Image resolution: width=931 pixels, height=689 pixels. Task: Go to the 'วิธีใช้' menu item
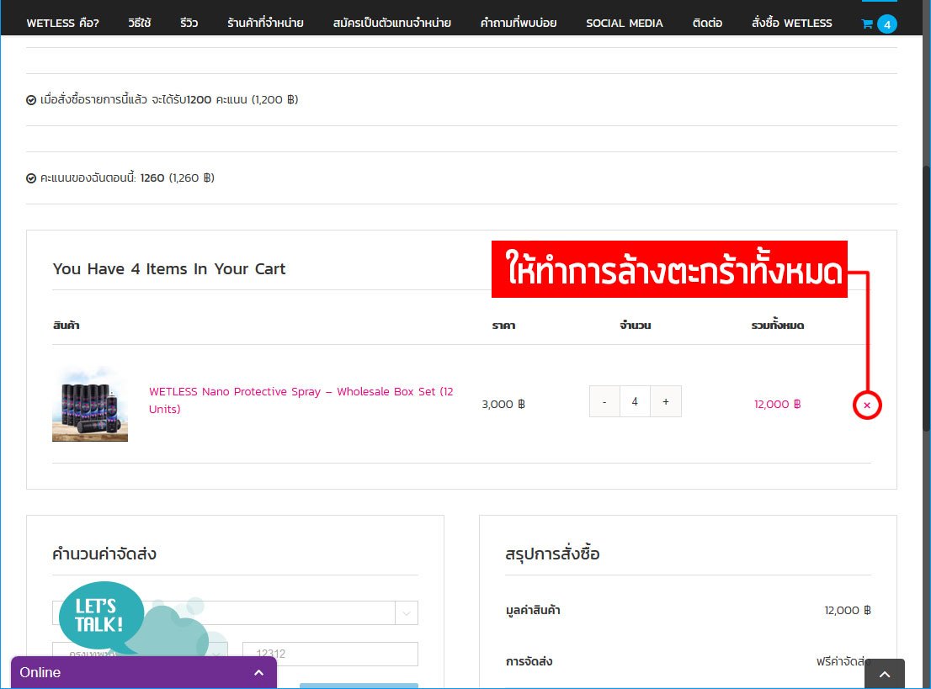coord(139,23)
